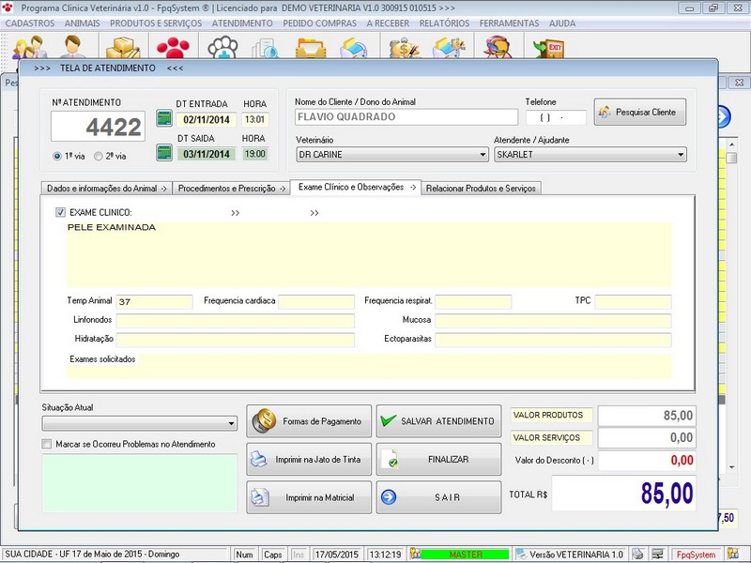Open calendar picker beside DT SAIDA

pyautogui.click(x=164, y=154)
